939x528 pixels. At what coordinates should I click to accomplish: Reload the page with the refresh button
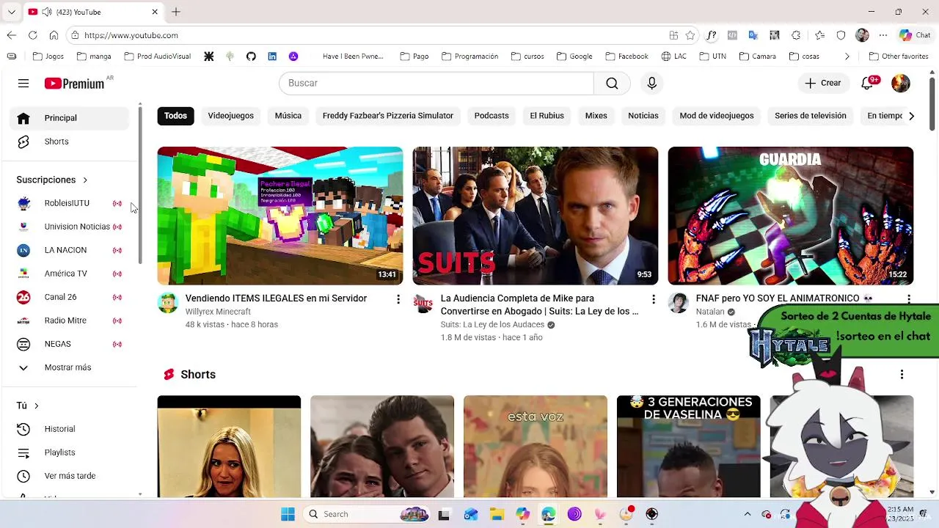click(33, 35)
